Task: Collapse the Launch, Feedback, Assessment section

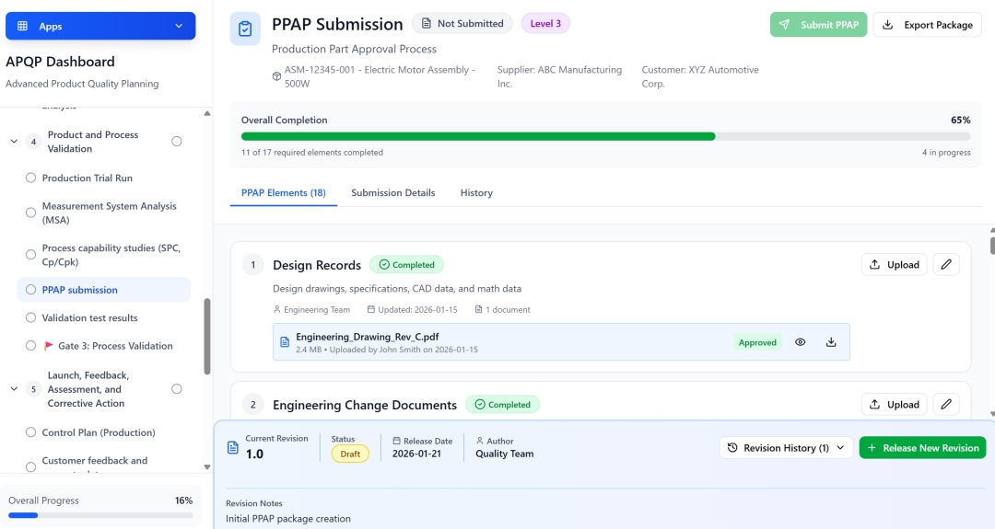Action: 14,389
